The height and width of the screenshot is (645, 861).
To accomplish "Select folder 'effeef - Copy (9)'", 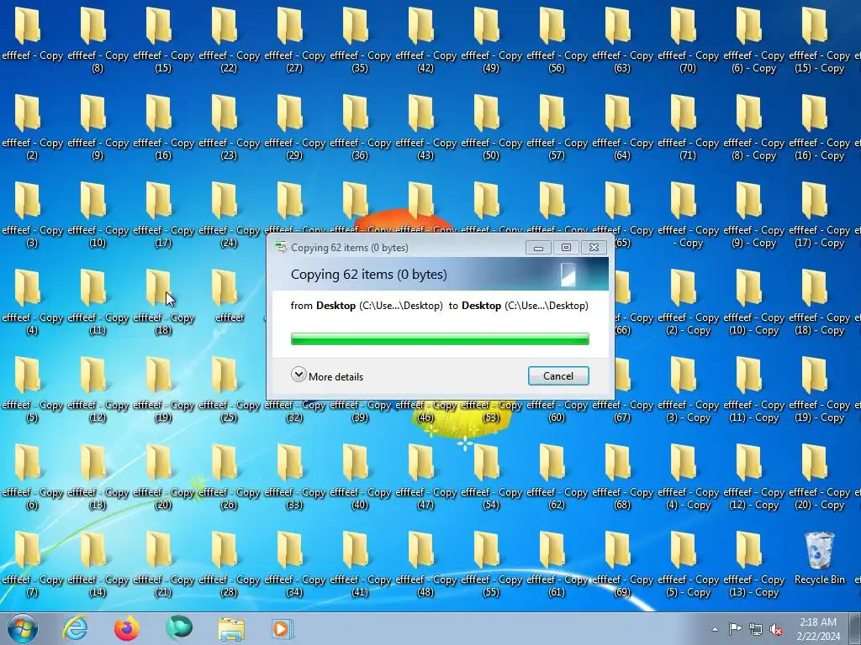I will [x=98, y=128].
